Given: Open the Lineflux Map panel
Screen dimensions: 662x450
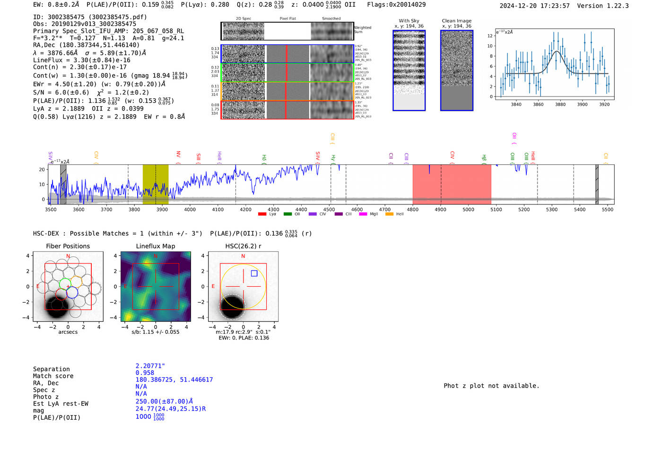Looking at the screenshot, I should pyautogui.click(x=156, y=287).
